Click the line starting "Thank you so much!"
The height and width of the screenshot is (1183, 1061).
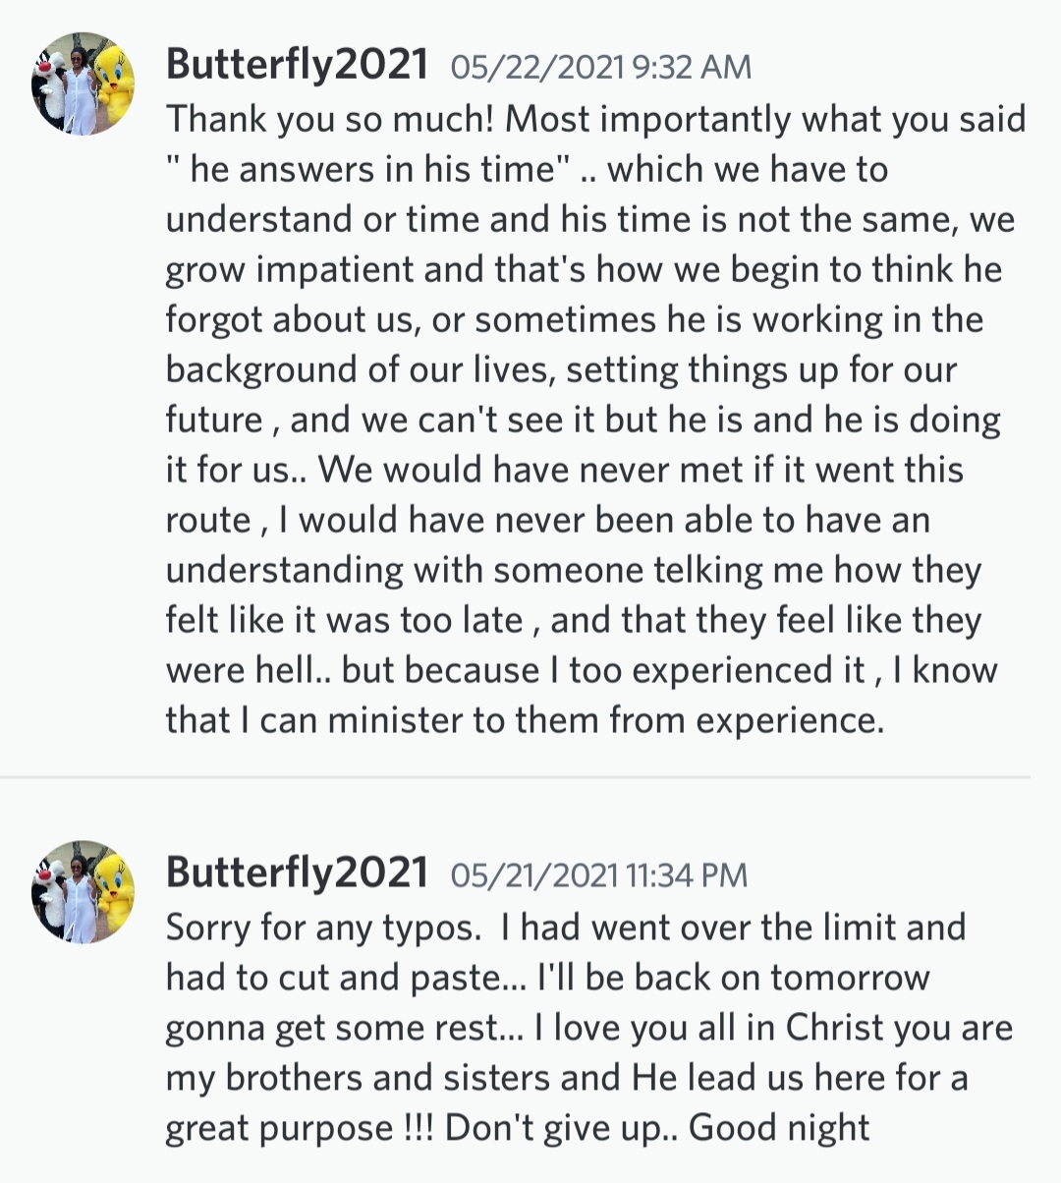(x=594, y=119)
